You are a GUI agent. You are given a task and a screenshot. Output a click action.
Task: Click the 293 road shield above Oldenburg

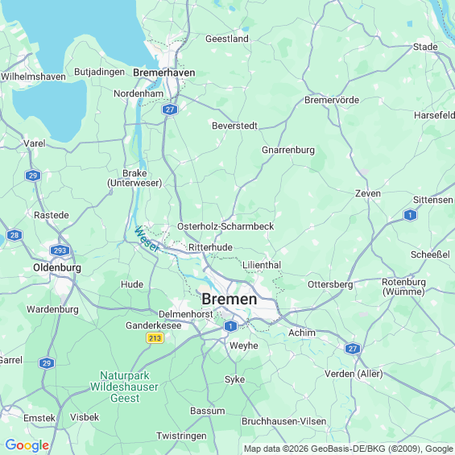[60, 250]
